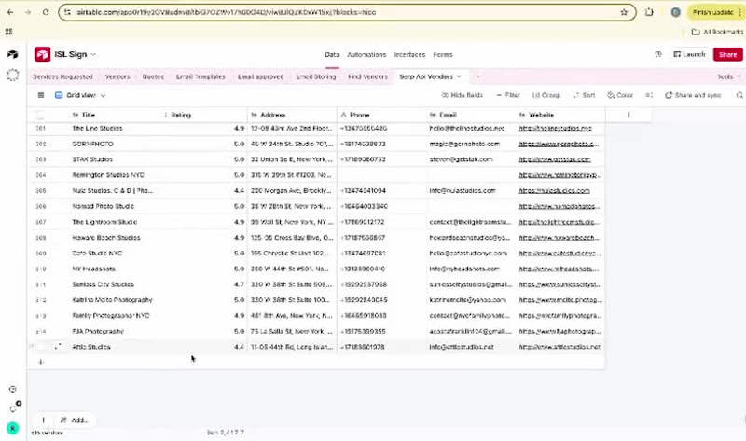
Task: Click the Filter toolbar button
Action: [508, 95]
